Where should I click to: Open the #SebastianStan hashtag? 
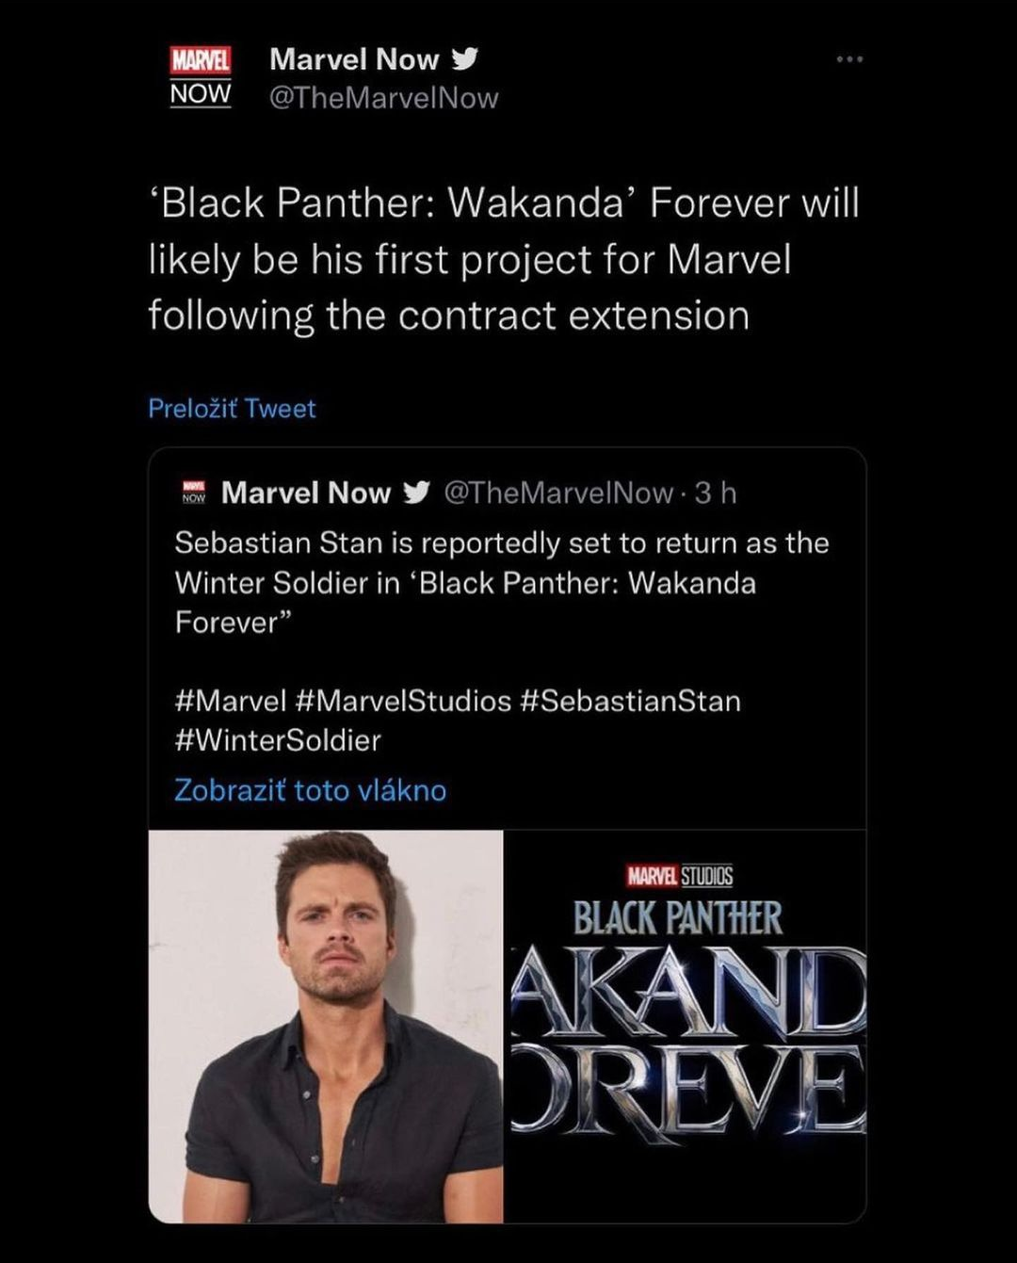tap(630, 701)
